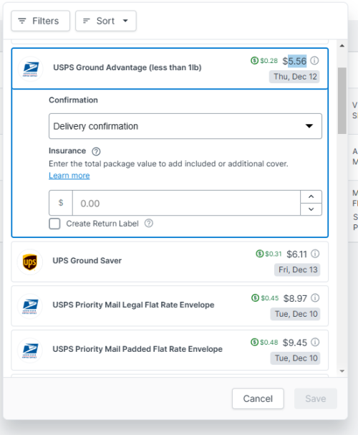Viewport: 358px width, 435px height.
Task: Click the $9.45 price text
Action: 295,343
